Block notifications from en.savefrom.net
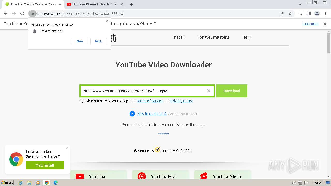Image resolution: width=331 pixels, height=186 pixels. (x=98, y=41)
